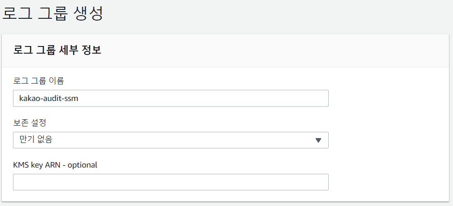Select the 만기 없음 retention value
The height and width of the screenshot is (206, 453).
(36, 140)
